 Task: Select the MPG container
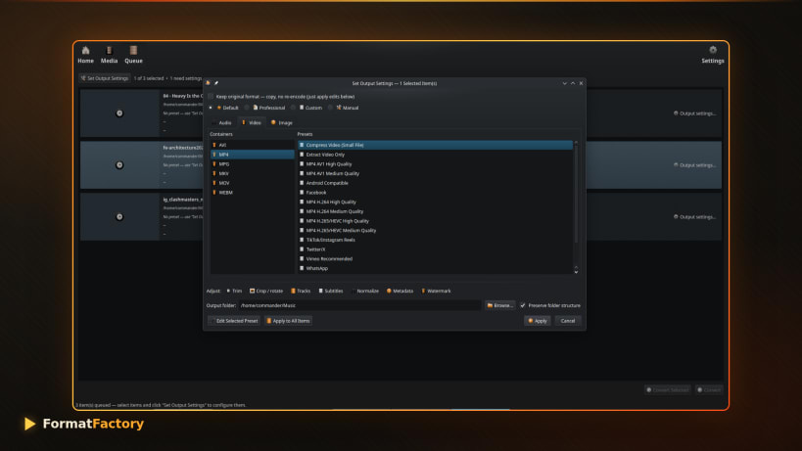(x=252, y=164)
